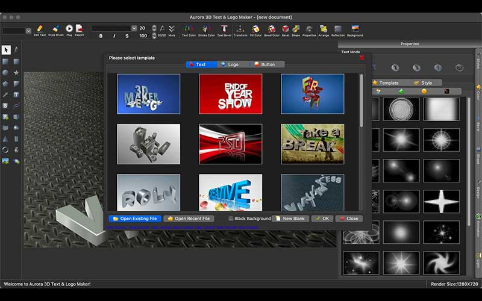Viewport: 482px width, 301px height.
Task: Open the Text Color tool
Action: [189, 31]
